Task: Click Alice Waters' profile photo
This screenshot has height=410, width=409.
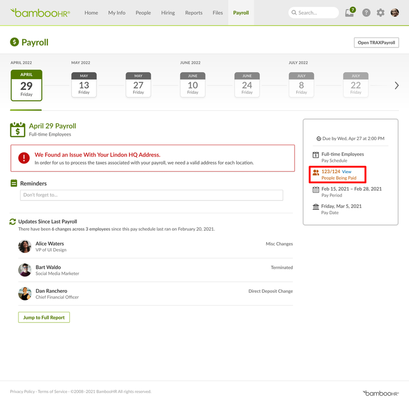Action: 25,246
